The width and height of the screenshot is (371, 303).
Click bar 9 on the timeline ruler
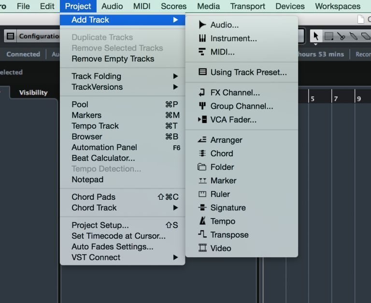pos(359,98)
